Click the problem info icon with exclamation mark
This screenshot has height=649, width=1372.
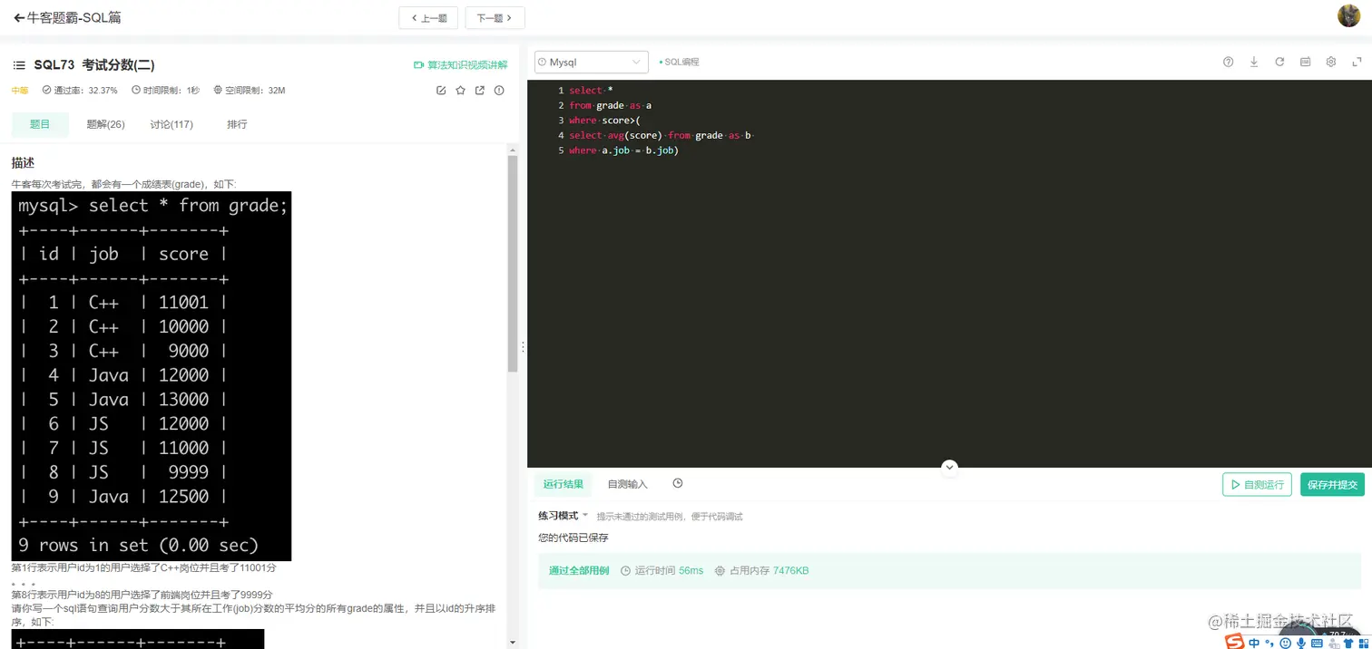[499, 90]
